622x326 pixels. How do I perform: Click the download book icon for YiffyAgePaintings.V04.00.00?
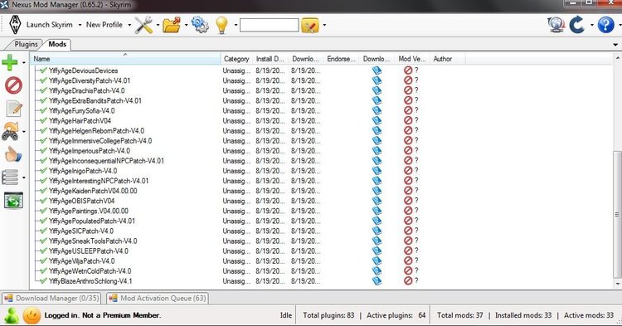click(x=377, y=211)
